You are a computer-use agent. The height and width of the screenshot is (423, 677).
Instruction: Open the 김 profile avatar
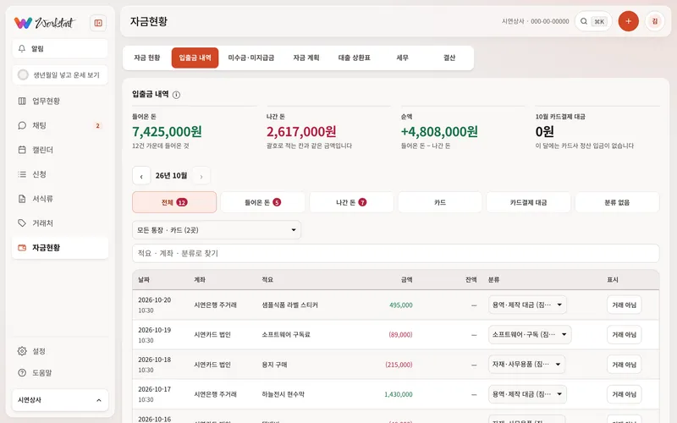pyautogui.click(x=655, y=21)
